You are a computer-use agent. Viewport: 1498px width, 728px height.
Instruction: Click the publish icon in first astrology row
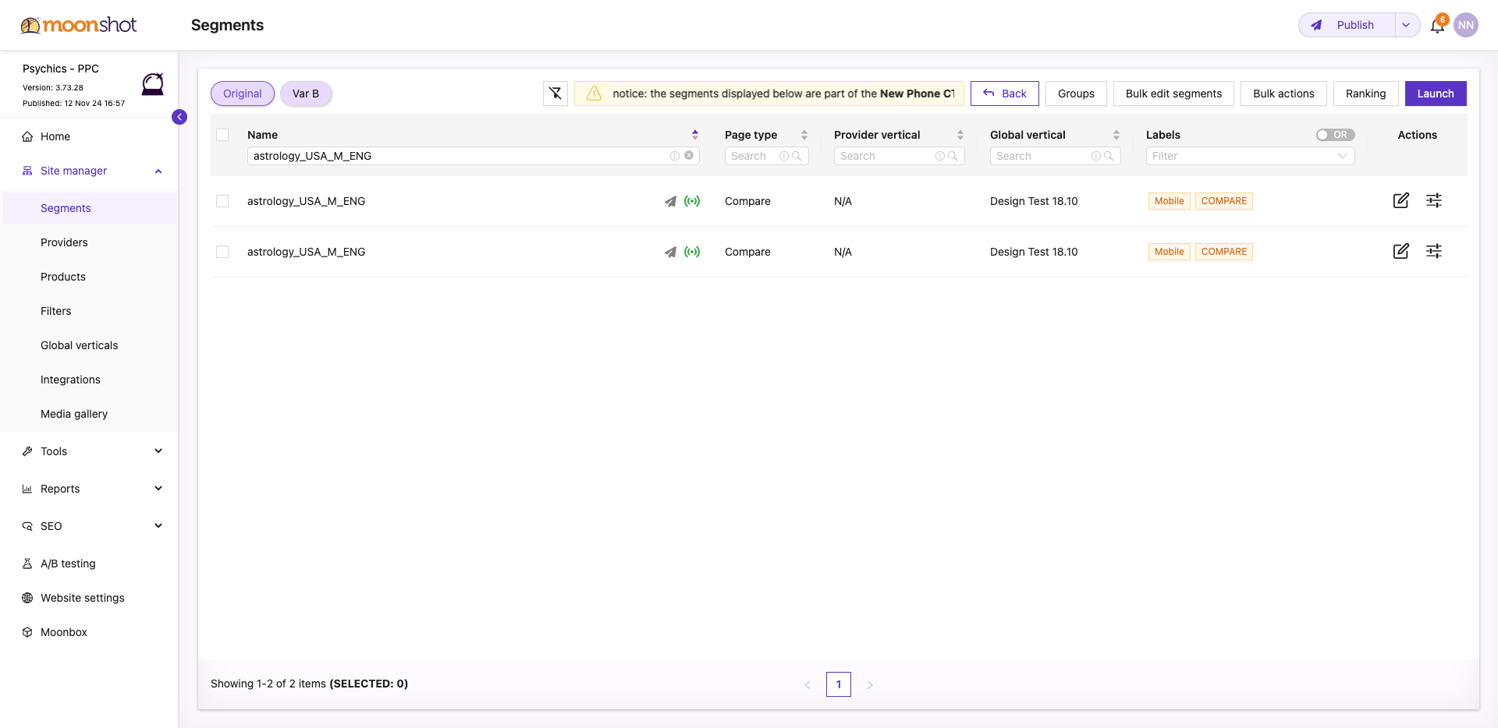(x=670, y=201)
